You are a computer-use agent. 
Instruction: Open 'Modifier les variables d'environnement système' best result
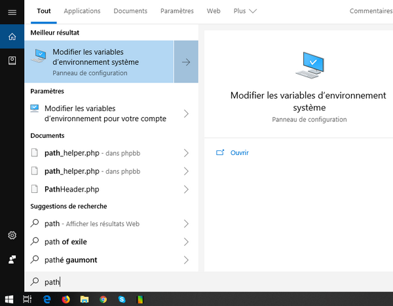click(99, 62)
